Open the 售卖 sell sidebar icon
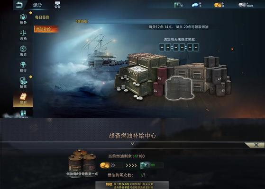The image size is (265, 189). tap(23, 51)
